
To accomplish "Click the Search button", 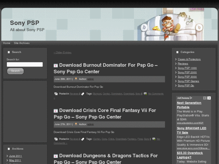I will 15,71.
